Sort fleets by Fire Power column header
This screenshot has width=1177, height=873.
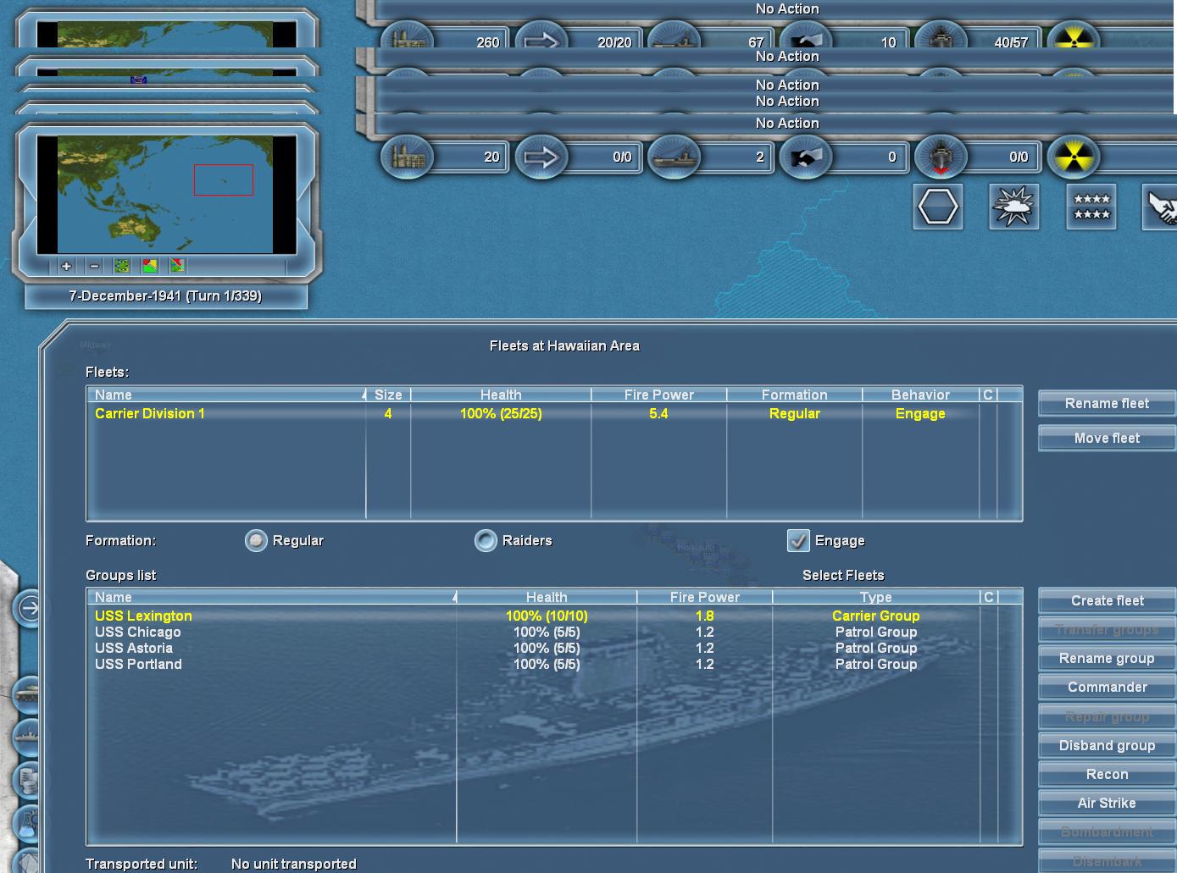[659, 395]
